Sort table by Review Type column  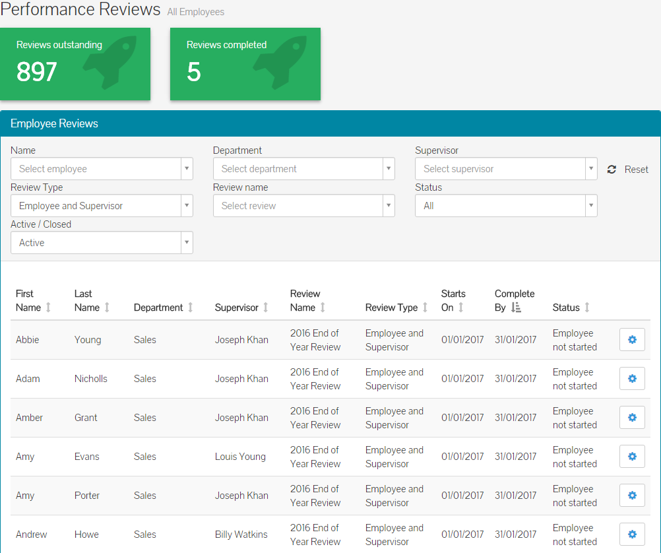[425, 308]
